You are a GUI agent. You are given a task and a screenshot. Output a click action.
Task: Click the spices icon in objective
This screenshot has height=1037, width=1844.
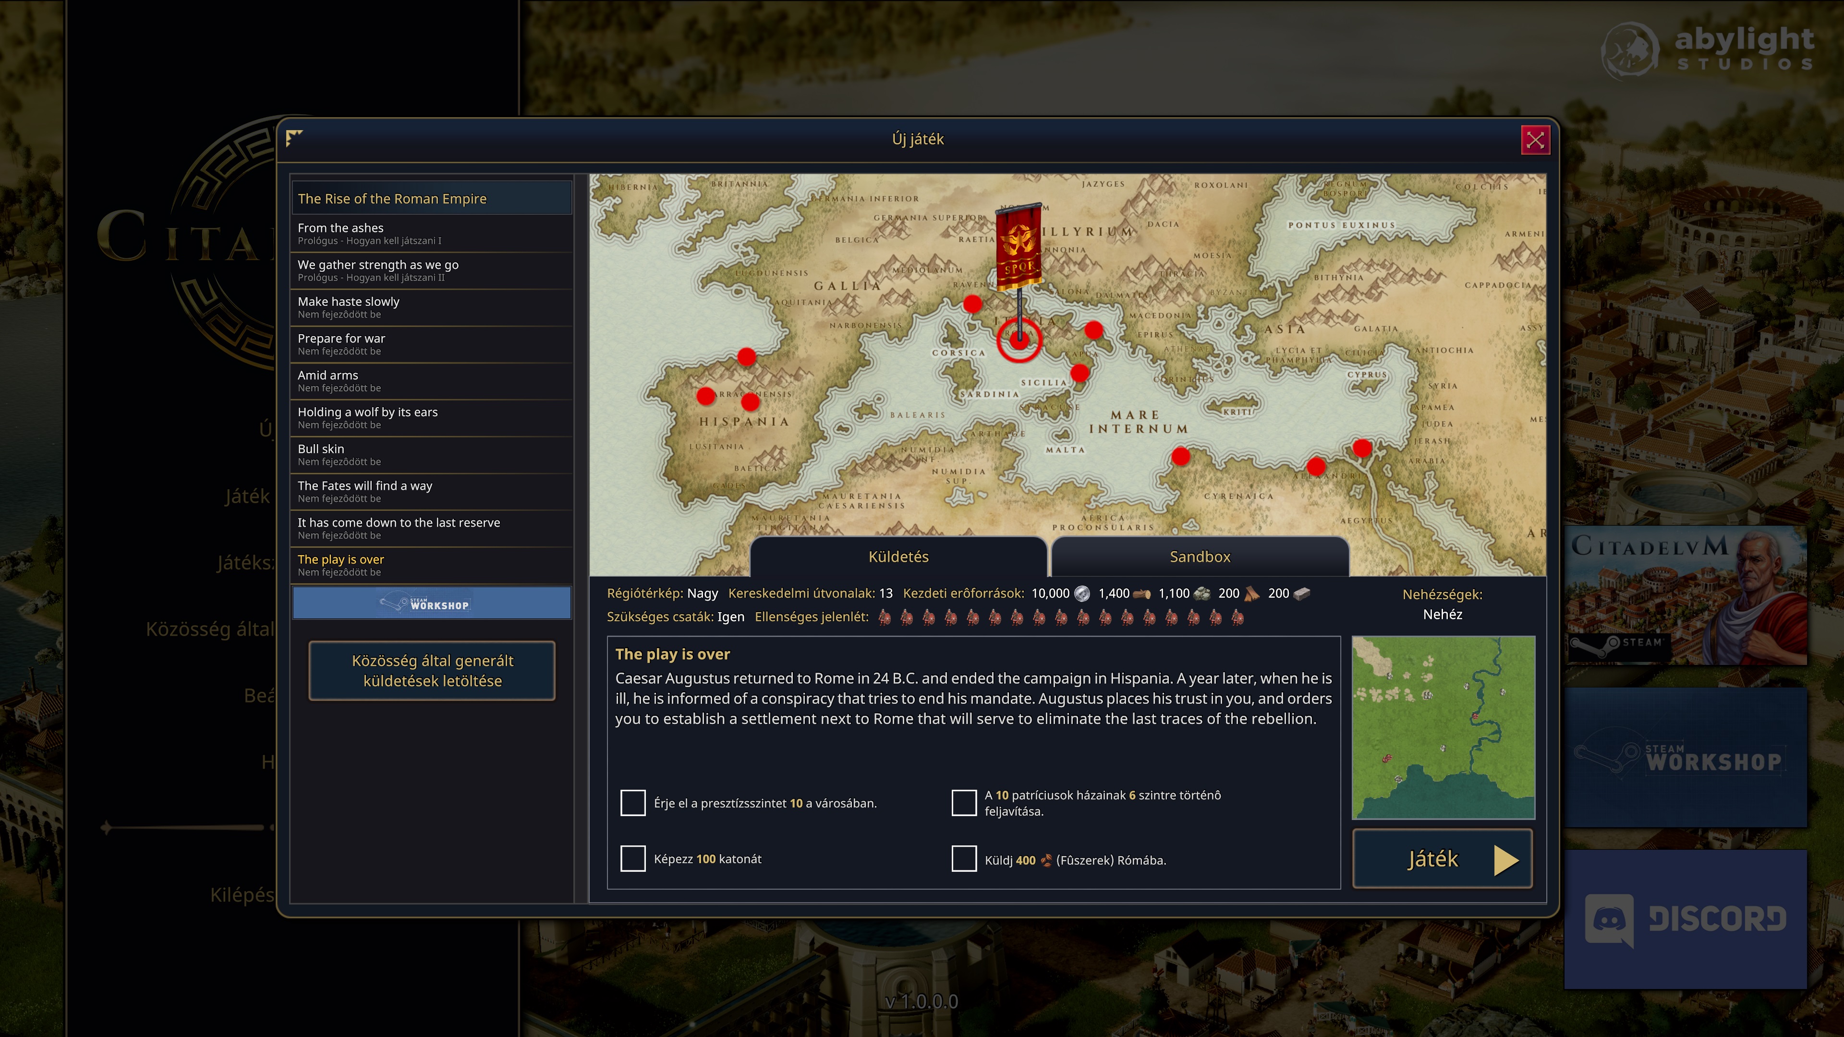1046,860
